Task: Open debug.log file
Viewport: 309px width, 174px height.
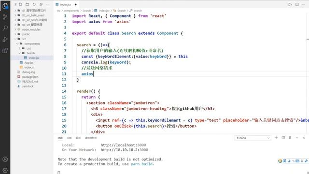Action: [x=28, y=72]
